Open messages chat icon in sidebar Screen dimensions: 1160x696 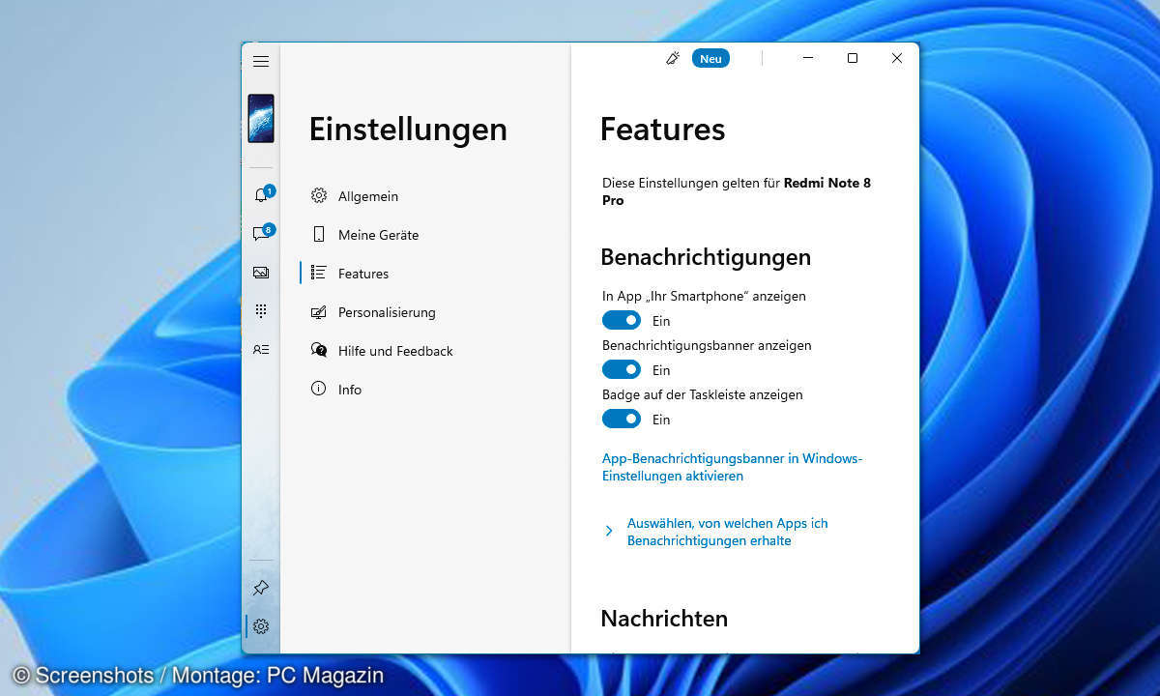click(x=261, y=233)
